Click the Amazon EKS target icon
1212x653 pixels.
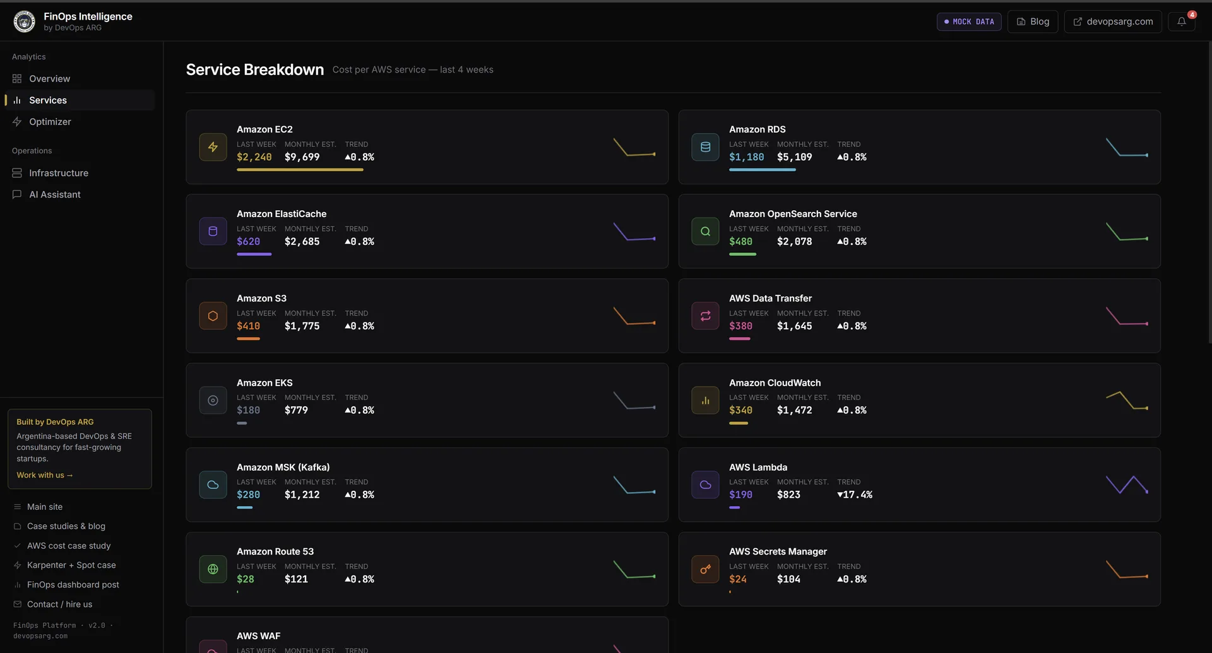213,401
